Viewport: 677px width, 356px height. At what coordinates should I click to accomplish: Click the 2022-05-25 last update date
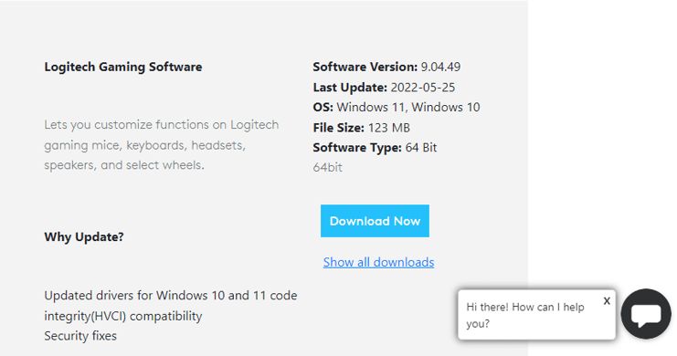click(x=423, y=88)
